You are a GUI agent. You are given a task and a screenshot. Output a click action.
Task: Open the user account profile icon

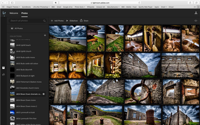click(196, 13)
